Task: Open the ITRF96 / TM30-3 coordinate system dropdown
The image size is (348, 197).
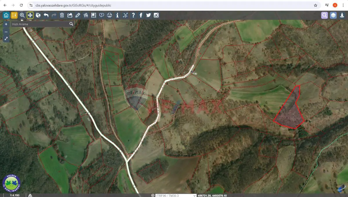Action: [x=176, y=196]
